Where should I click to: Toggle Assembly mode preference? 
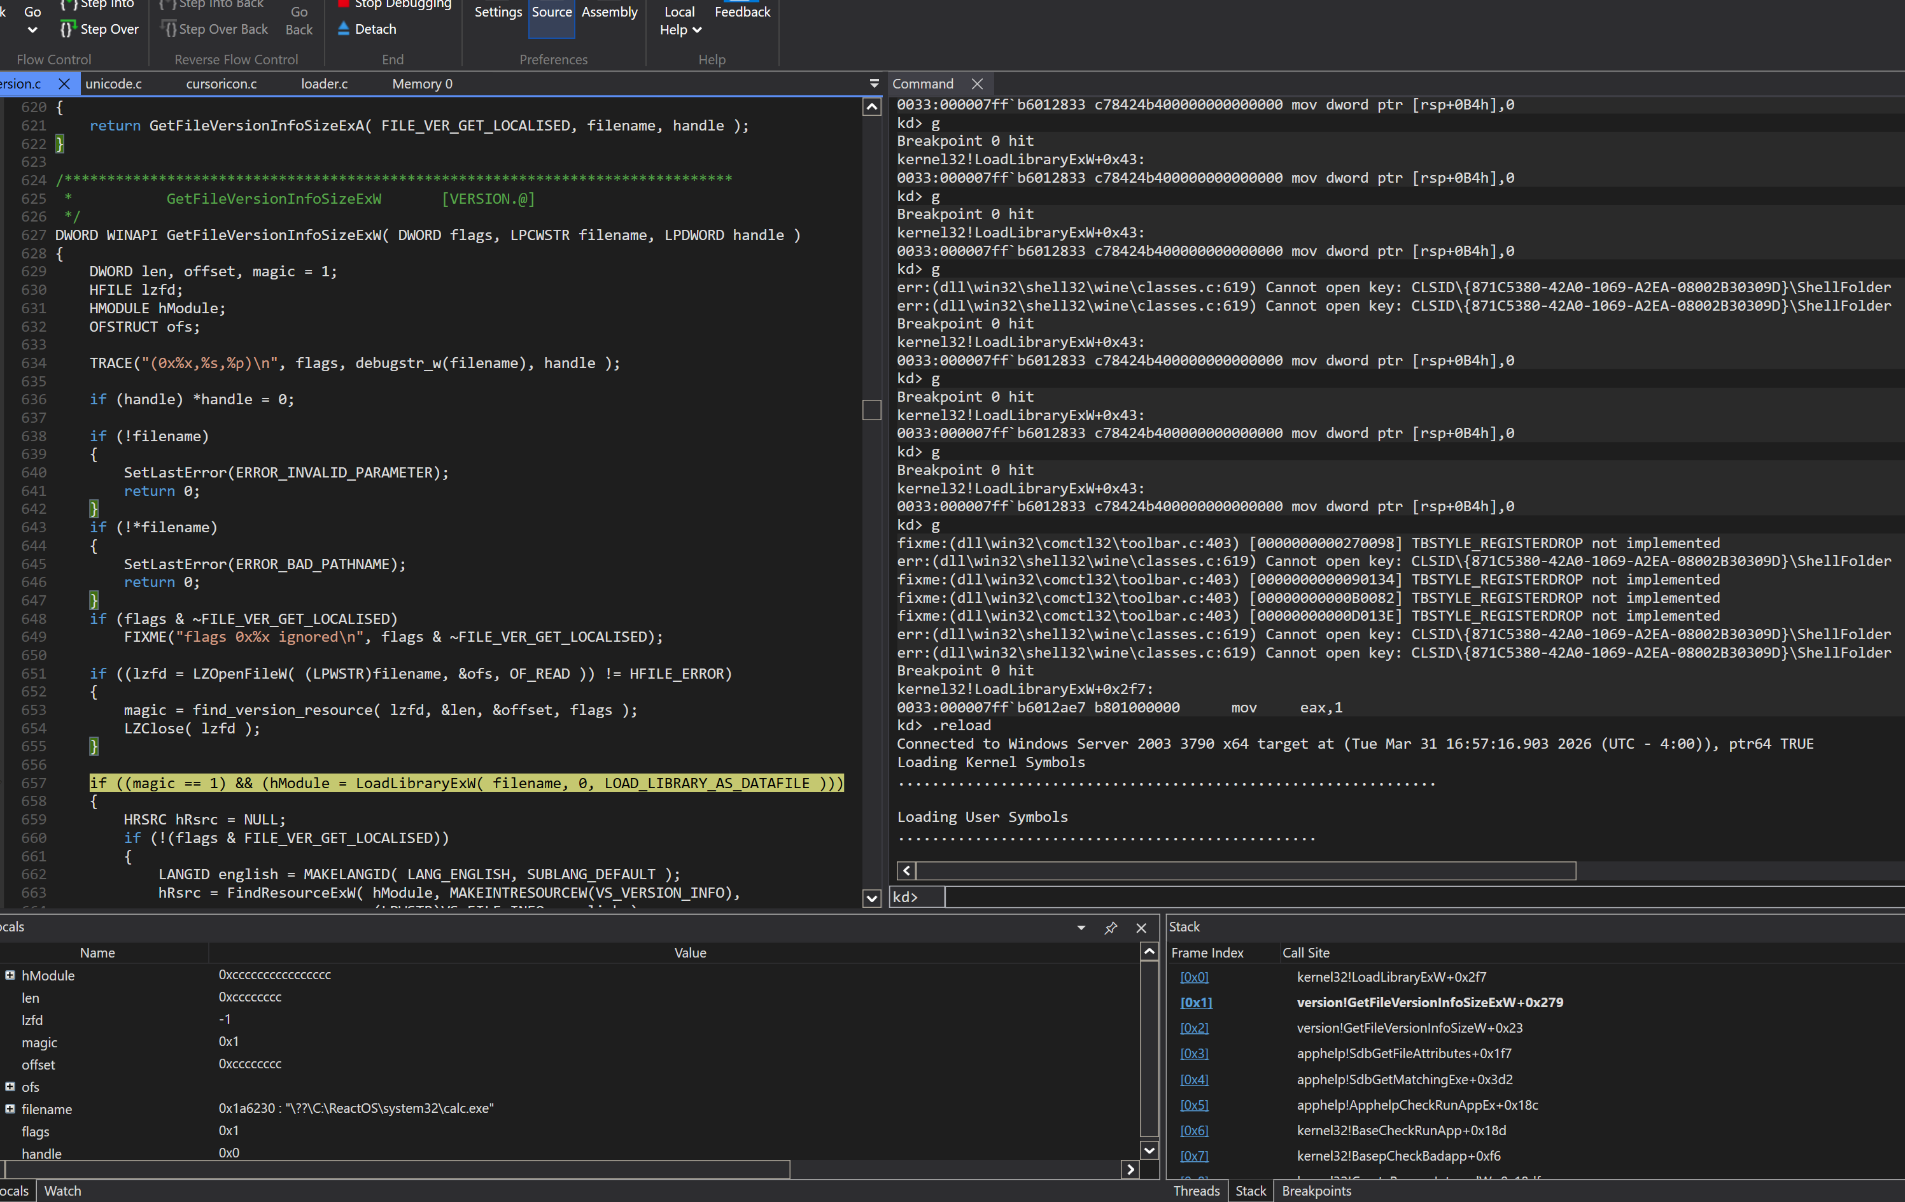(x=609, y=13)
